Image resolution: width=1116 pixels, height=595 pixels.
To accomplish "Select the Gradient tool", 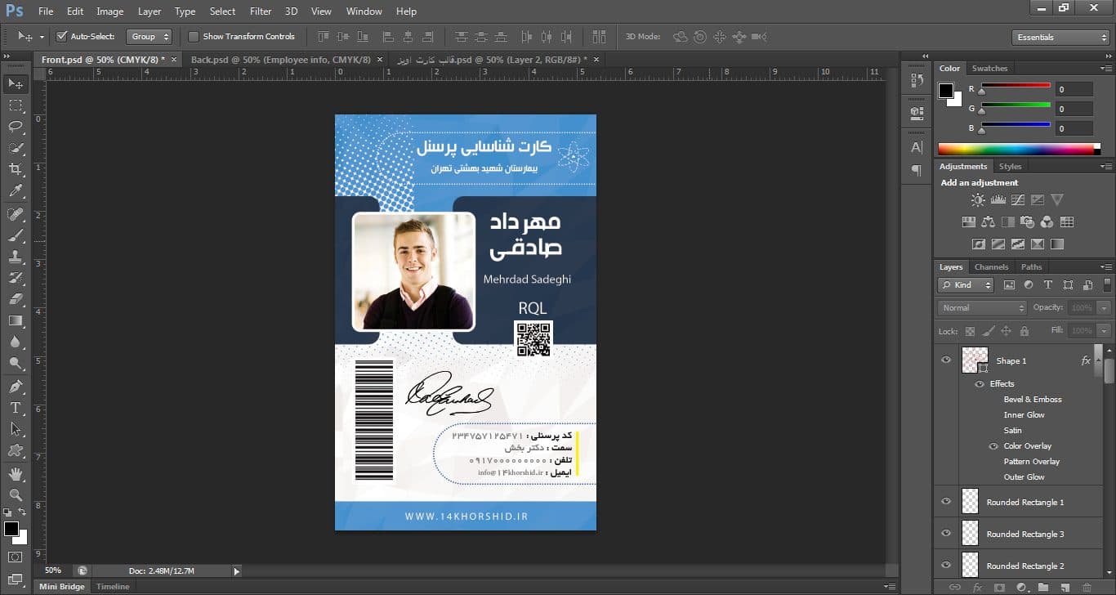I will (16, 321).
